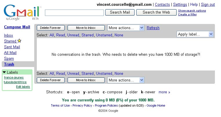Open the Apply label dropdown

point(195,34)
